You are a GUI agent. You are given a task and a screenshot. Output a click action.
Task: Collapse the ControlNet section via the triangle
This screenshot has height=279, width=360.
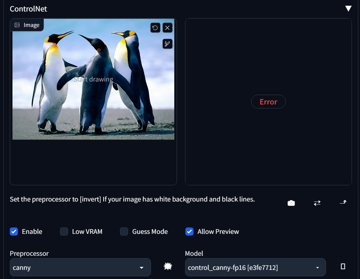[348, 8]
